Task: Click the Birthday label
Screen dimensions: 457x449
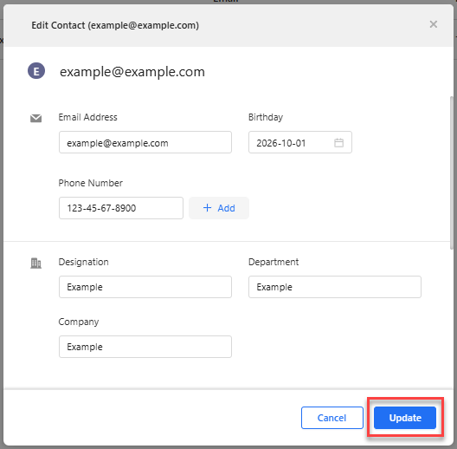Action: [x=266, y=117]
